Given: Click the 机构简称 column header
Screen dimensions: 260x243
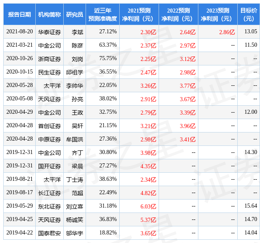Looking at the screenshot, I should [x=49, y=15].
